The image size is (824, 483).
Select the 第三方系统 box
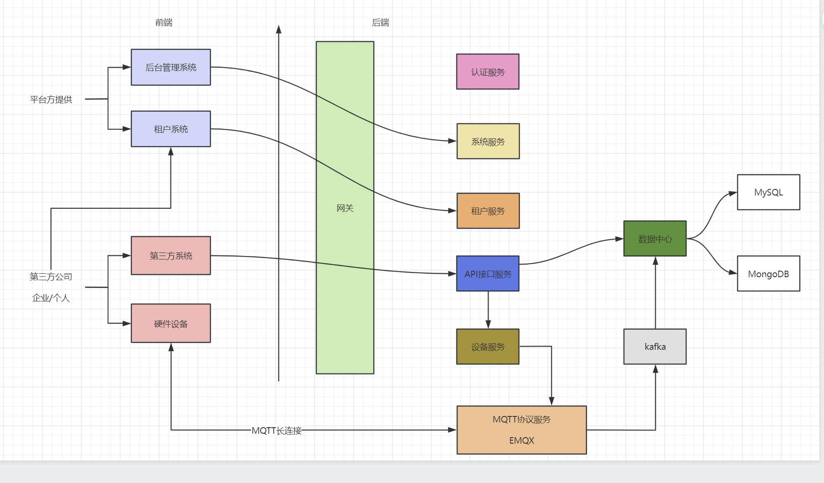pyautogui.click(x=171, y=256)
